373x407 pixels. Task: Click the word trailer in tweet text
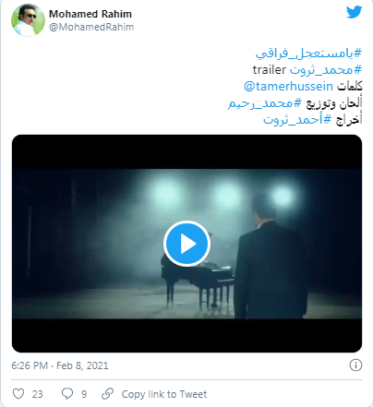270,70
